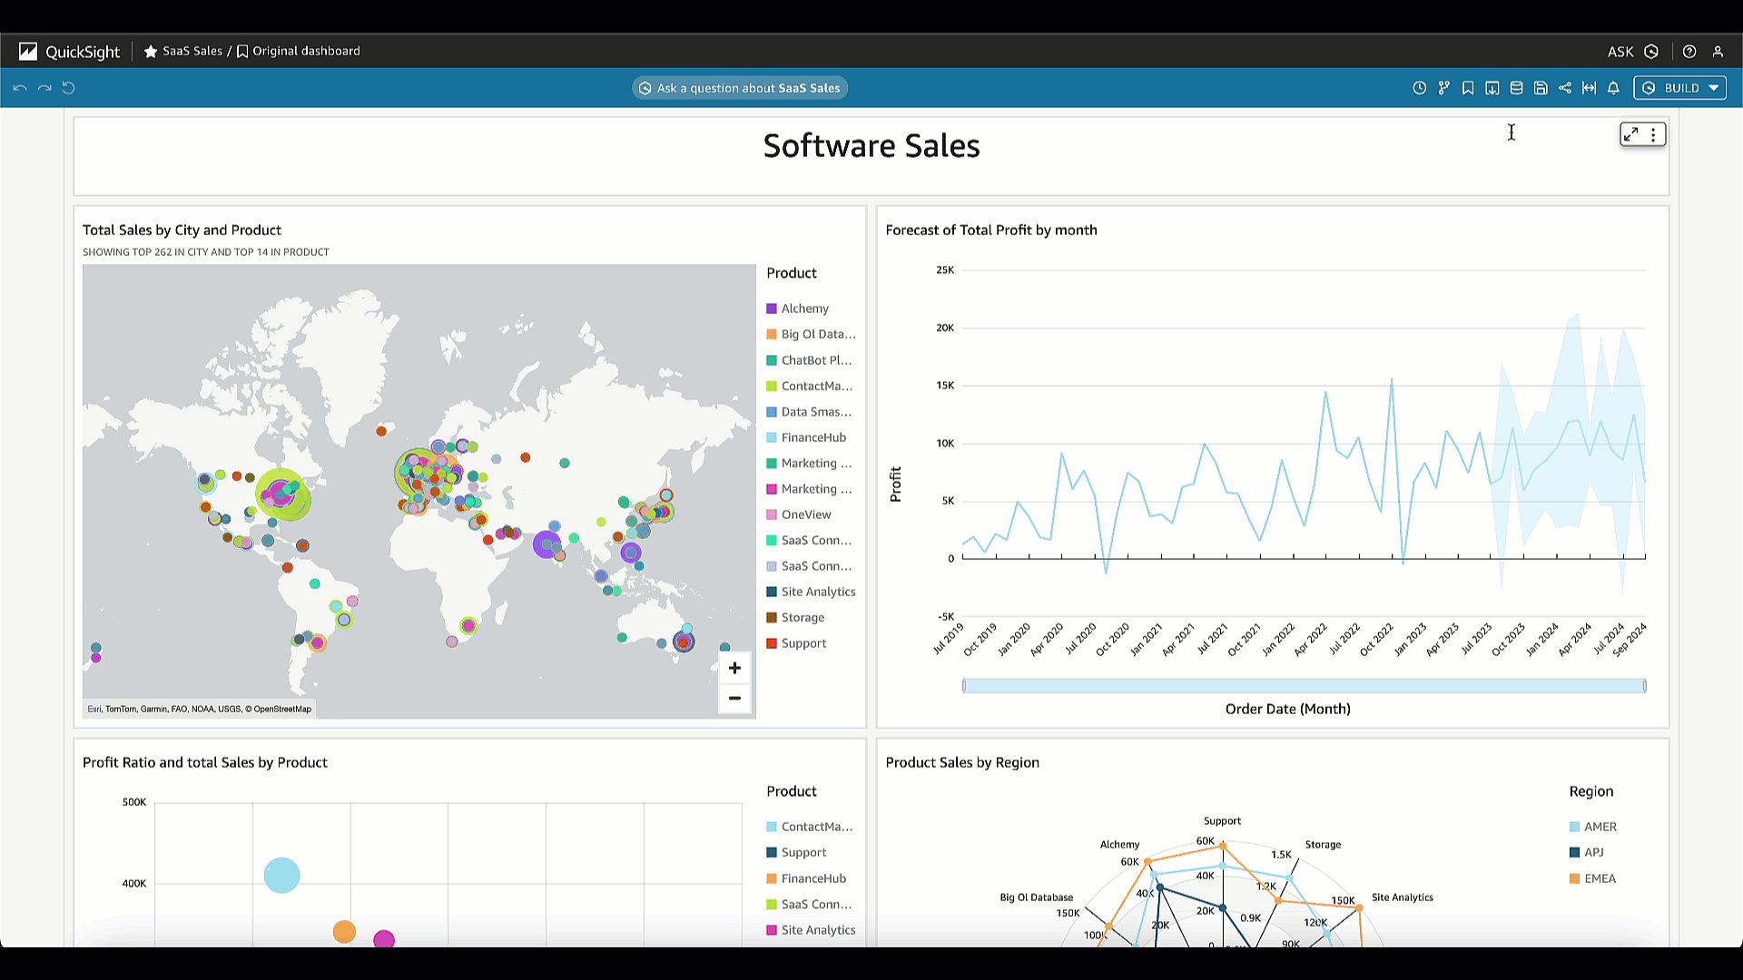Toggle EMEA region in radar legend

[x=1600, y=878]
